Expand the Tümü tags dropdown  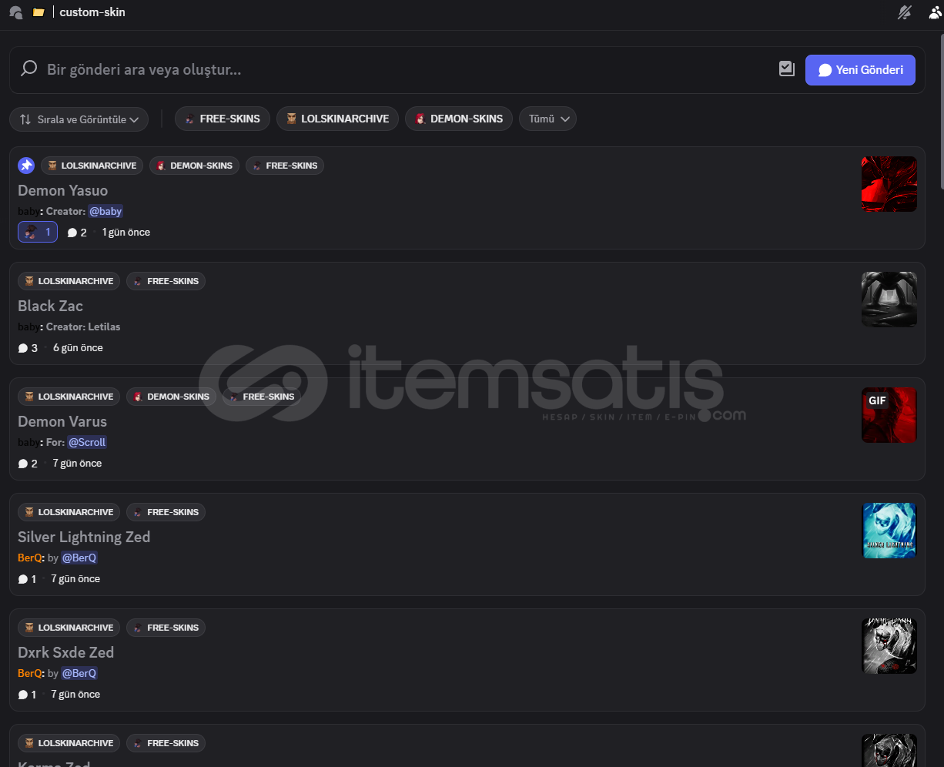pyautogui.click(x=547, y=119)
